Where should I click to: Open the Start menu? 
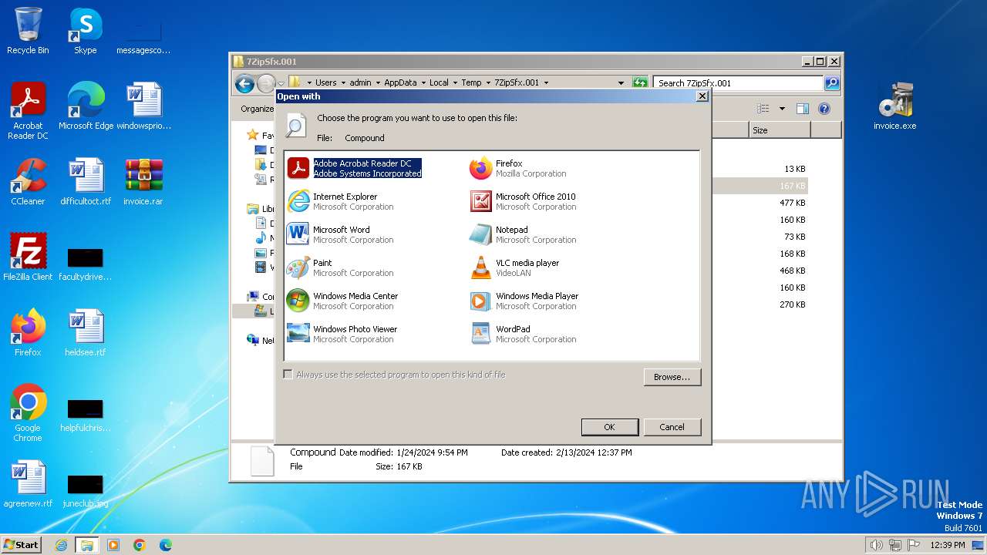tap(22, 544)
